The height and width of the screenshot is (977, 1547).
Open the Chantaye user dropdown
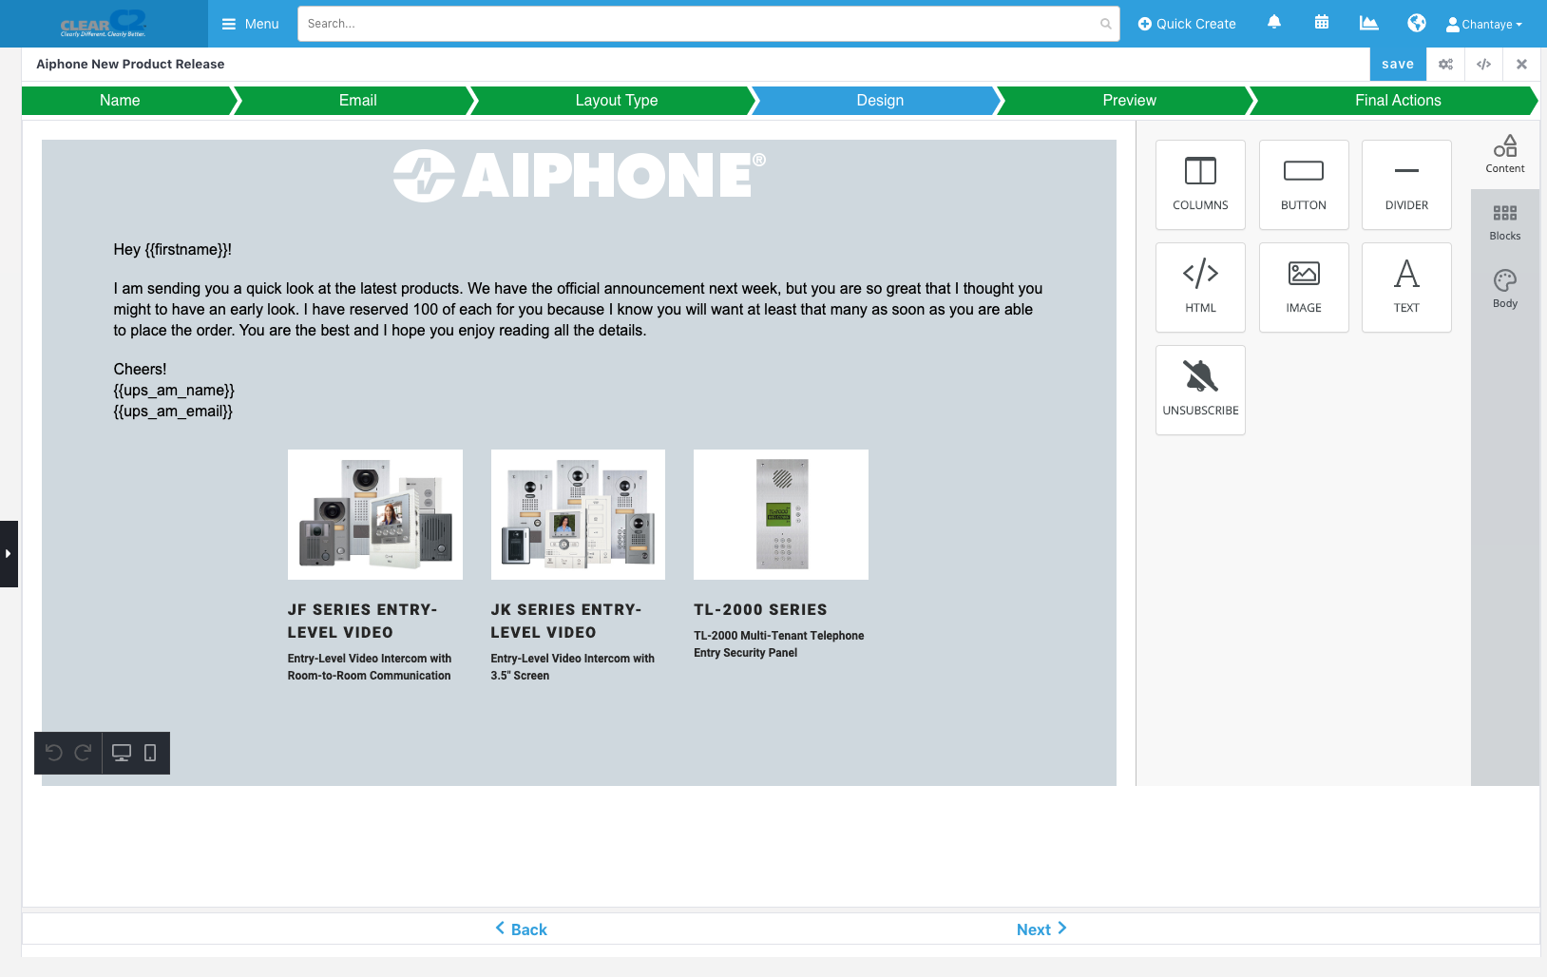click(x=1484, y=25)
